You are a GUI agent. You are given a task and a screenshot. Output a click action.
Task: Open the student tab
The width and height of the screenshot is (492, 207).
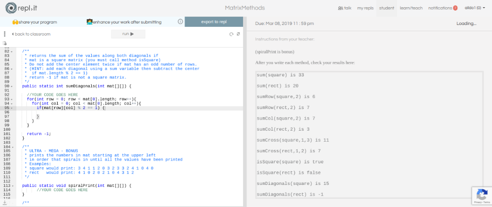pyautogui.click(x=387, y=8)
